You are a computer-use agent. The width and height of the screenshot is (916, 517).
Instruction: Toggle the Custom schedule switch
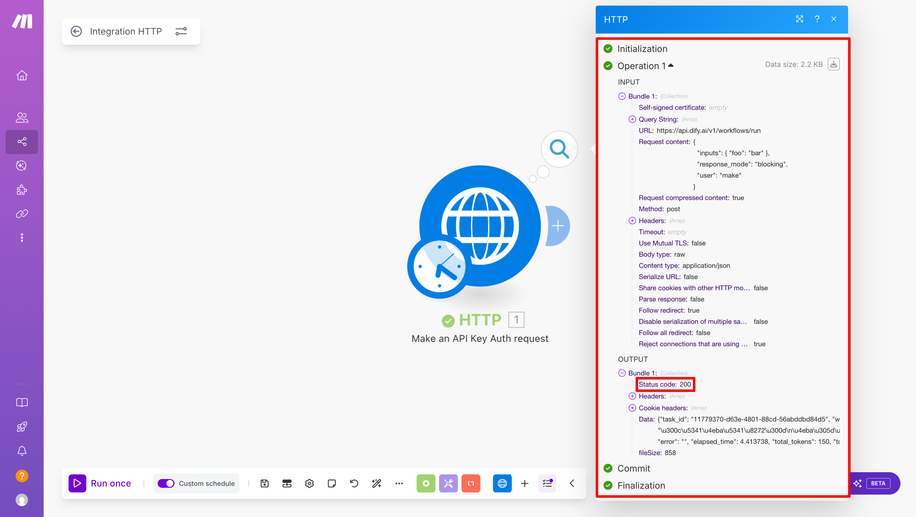166,483
